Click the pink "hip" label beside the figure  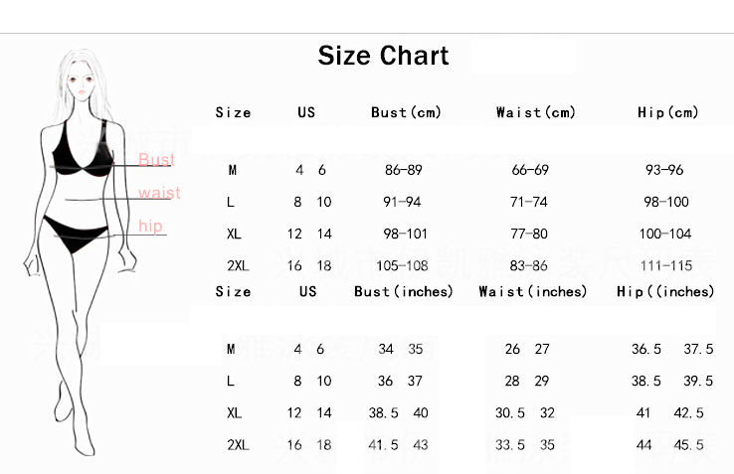click(150, 227)
